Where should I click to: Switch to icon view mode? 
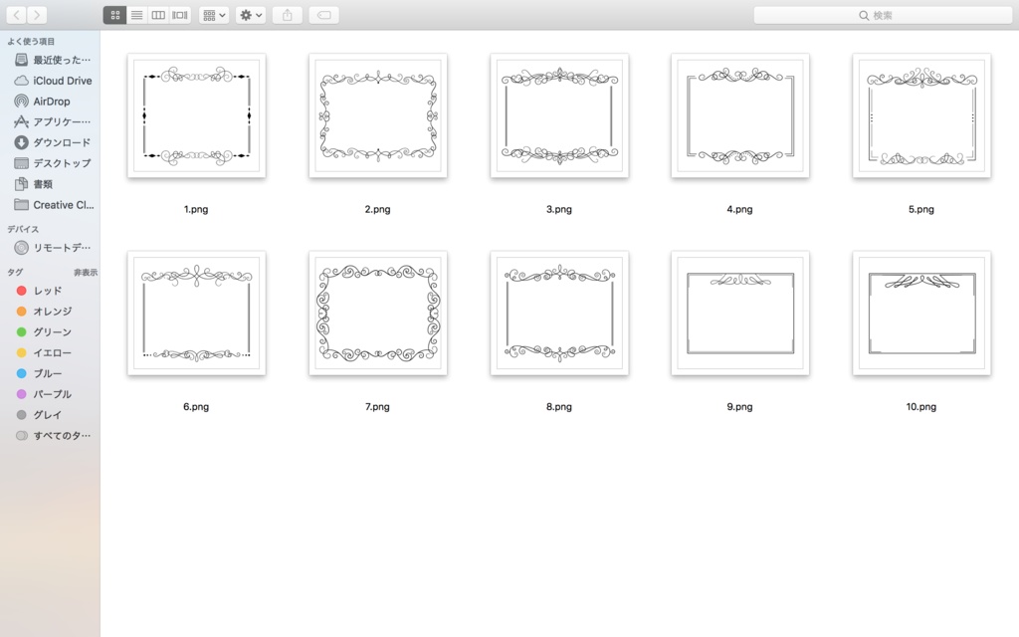point(115,15)
